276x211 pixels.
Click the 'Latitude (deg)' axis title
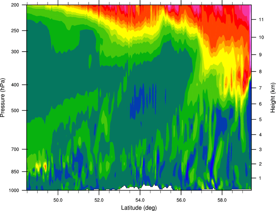(139, 208)
